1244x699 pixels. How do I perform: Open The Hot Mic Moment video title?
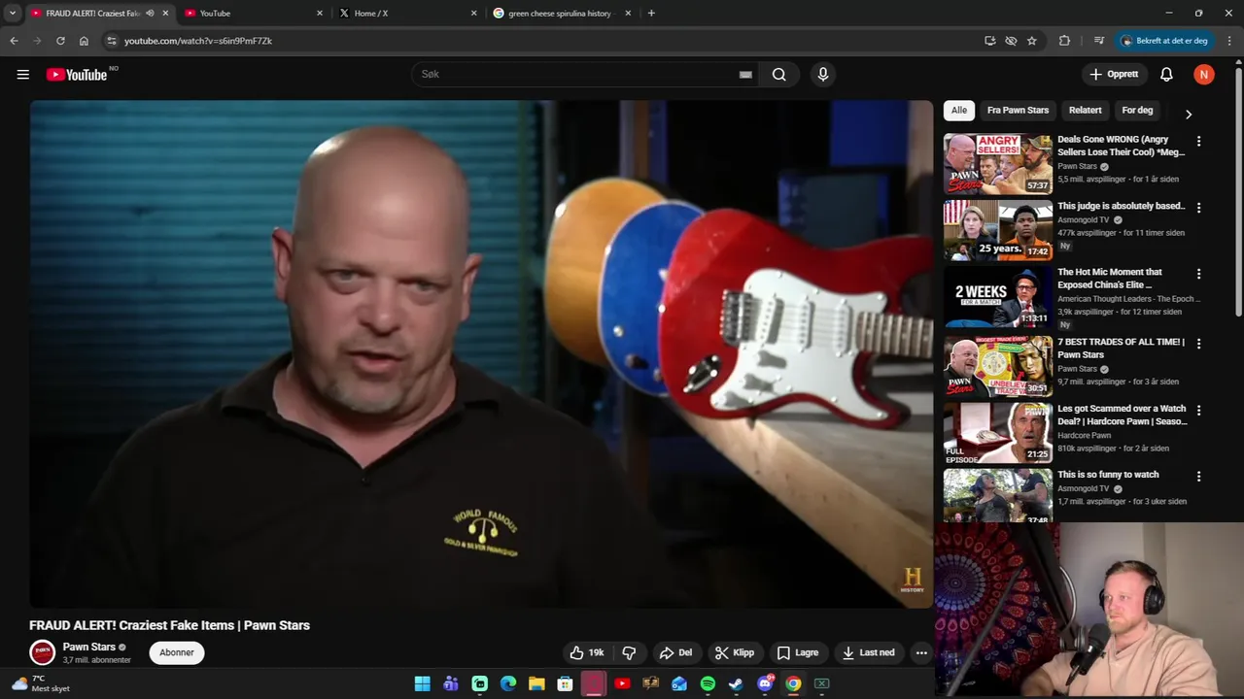click(1110, 279)
